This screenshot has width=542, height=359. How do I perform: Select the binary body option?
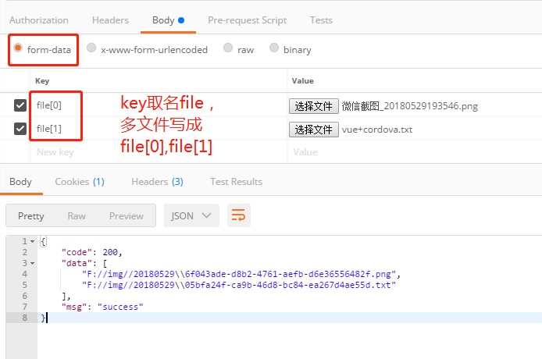[274, 48]
